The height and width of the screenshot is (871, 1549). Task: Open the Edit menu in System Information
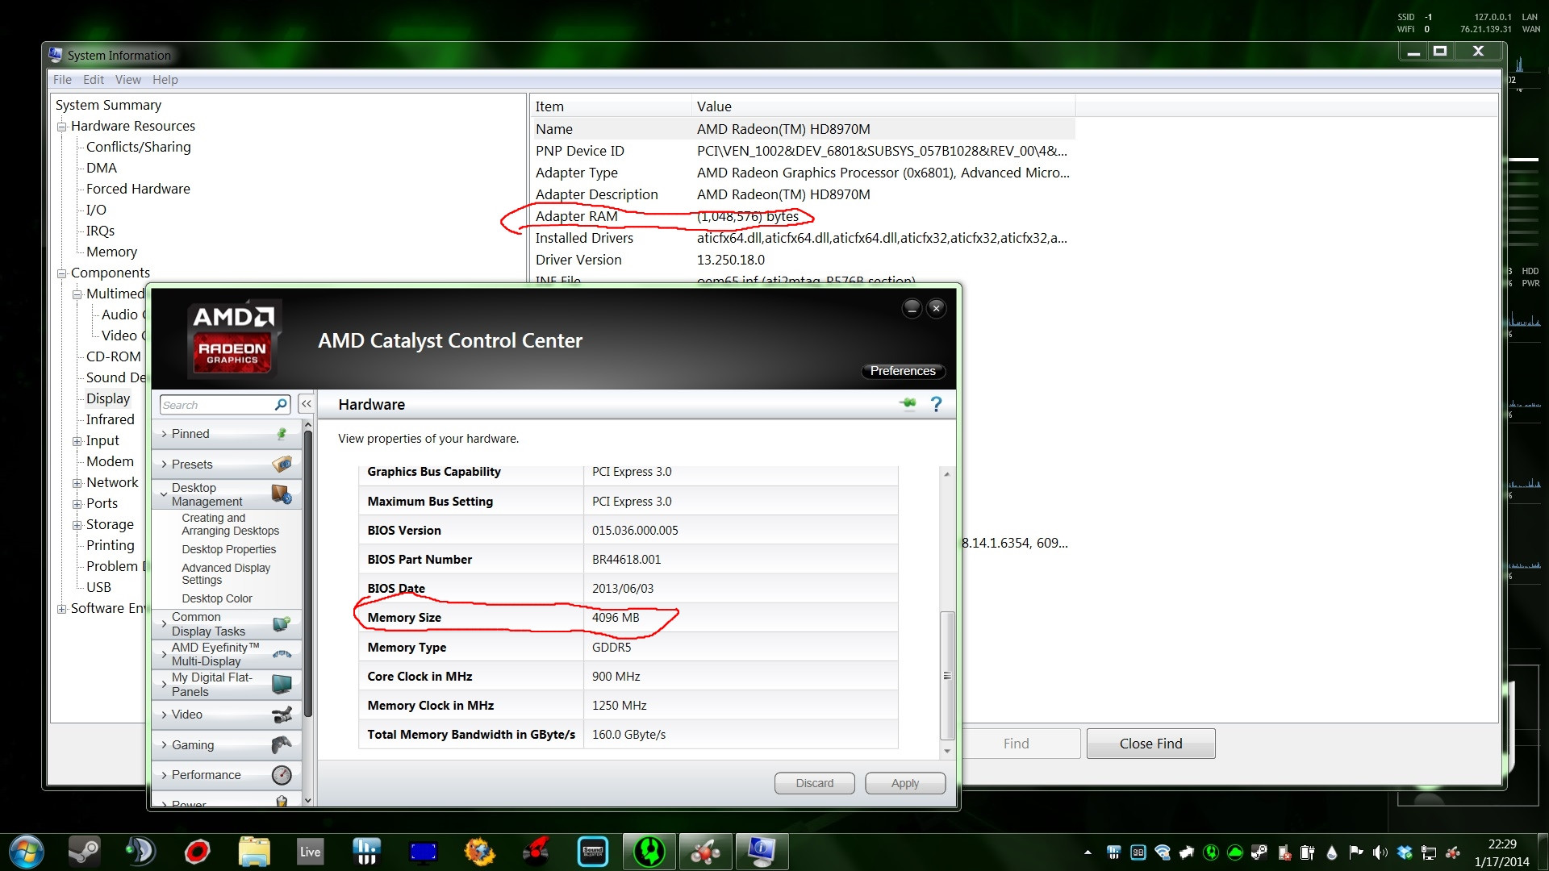click(x=94, y=79)
